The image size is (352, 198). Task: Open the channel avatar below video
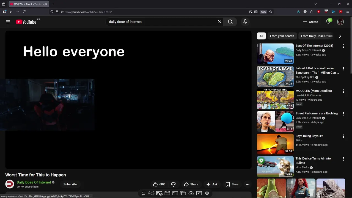click(10, 184)
